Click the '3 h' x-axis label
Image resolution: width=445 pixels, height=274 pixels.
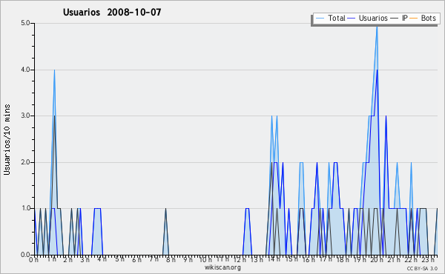85,260
